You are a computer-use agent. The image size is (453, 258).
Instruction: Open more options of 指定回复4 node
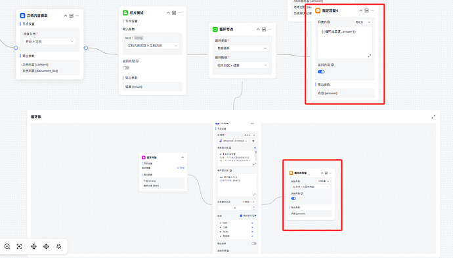[x=372, y=10]
